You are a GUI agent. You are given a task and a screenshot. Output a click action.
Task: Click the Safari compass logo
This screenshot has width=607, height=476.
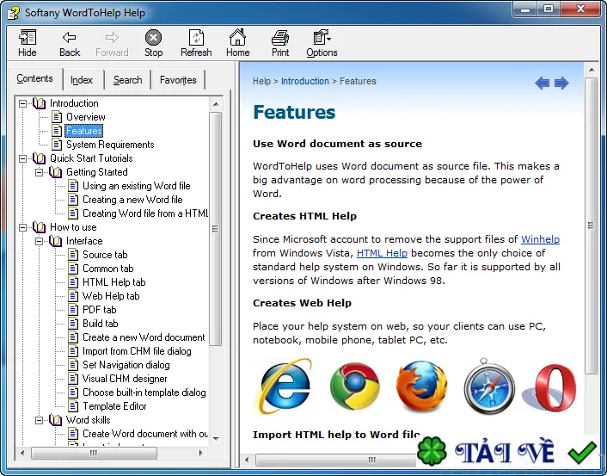489,386
